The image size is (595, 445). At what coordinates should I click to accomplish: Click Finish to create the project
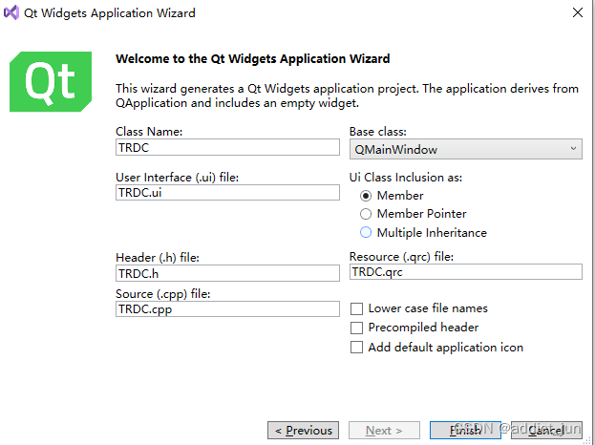pos(465,431)
